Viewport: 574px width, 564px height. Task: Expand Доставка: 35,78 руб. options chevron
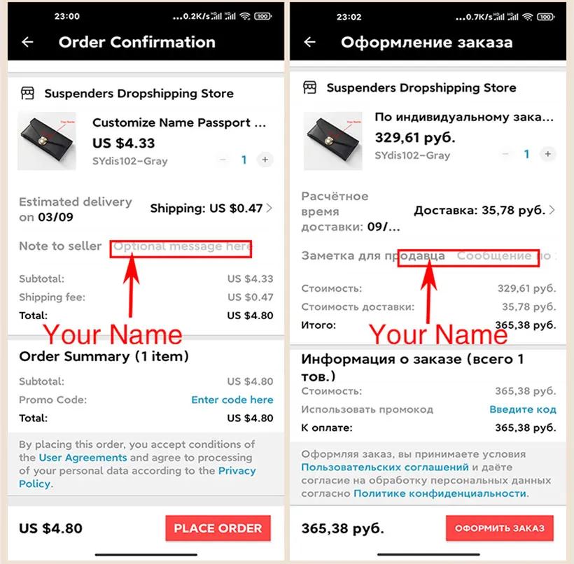[552, 210]
